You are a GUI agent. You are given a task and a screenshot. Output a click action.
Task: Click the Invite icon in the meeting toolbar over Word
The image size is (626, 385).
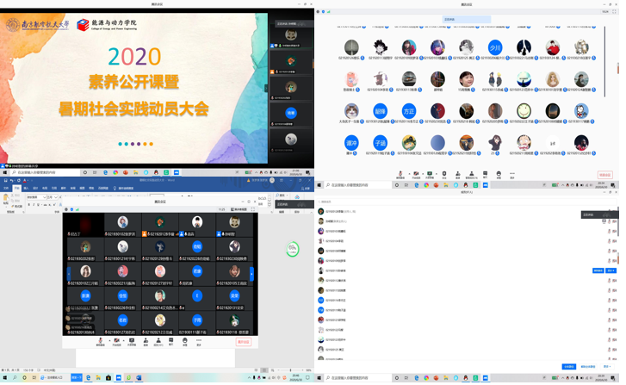[146, 341]
